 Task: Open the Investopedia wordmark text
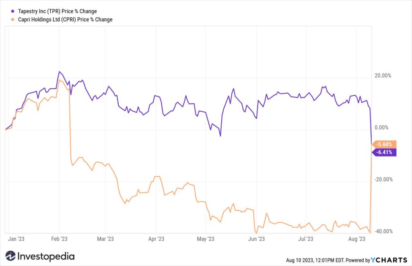tap(46, 256)
